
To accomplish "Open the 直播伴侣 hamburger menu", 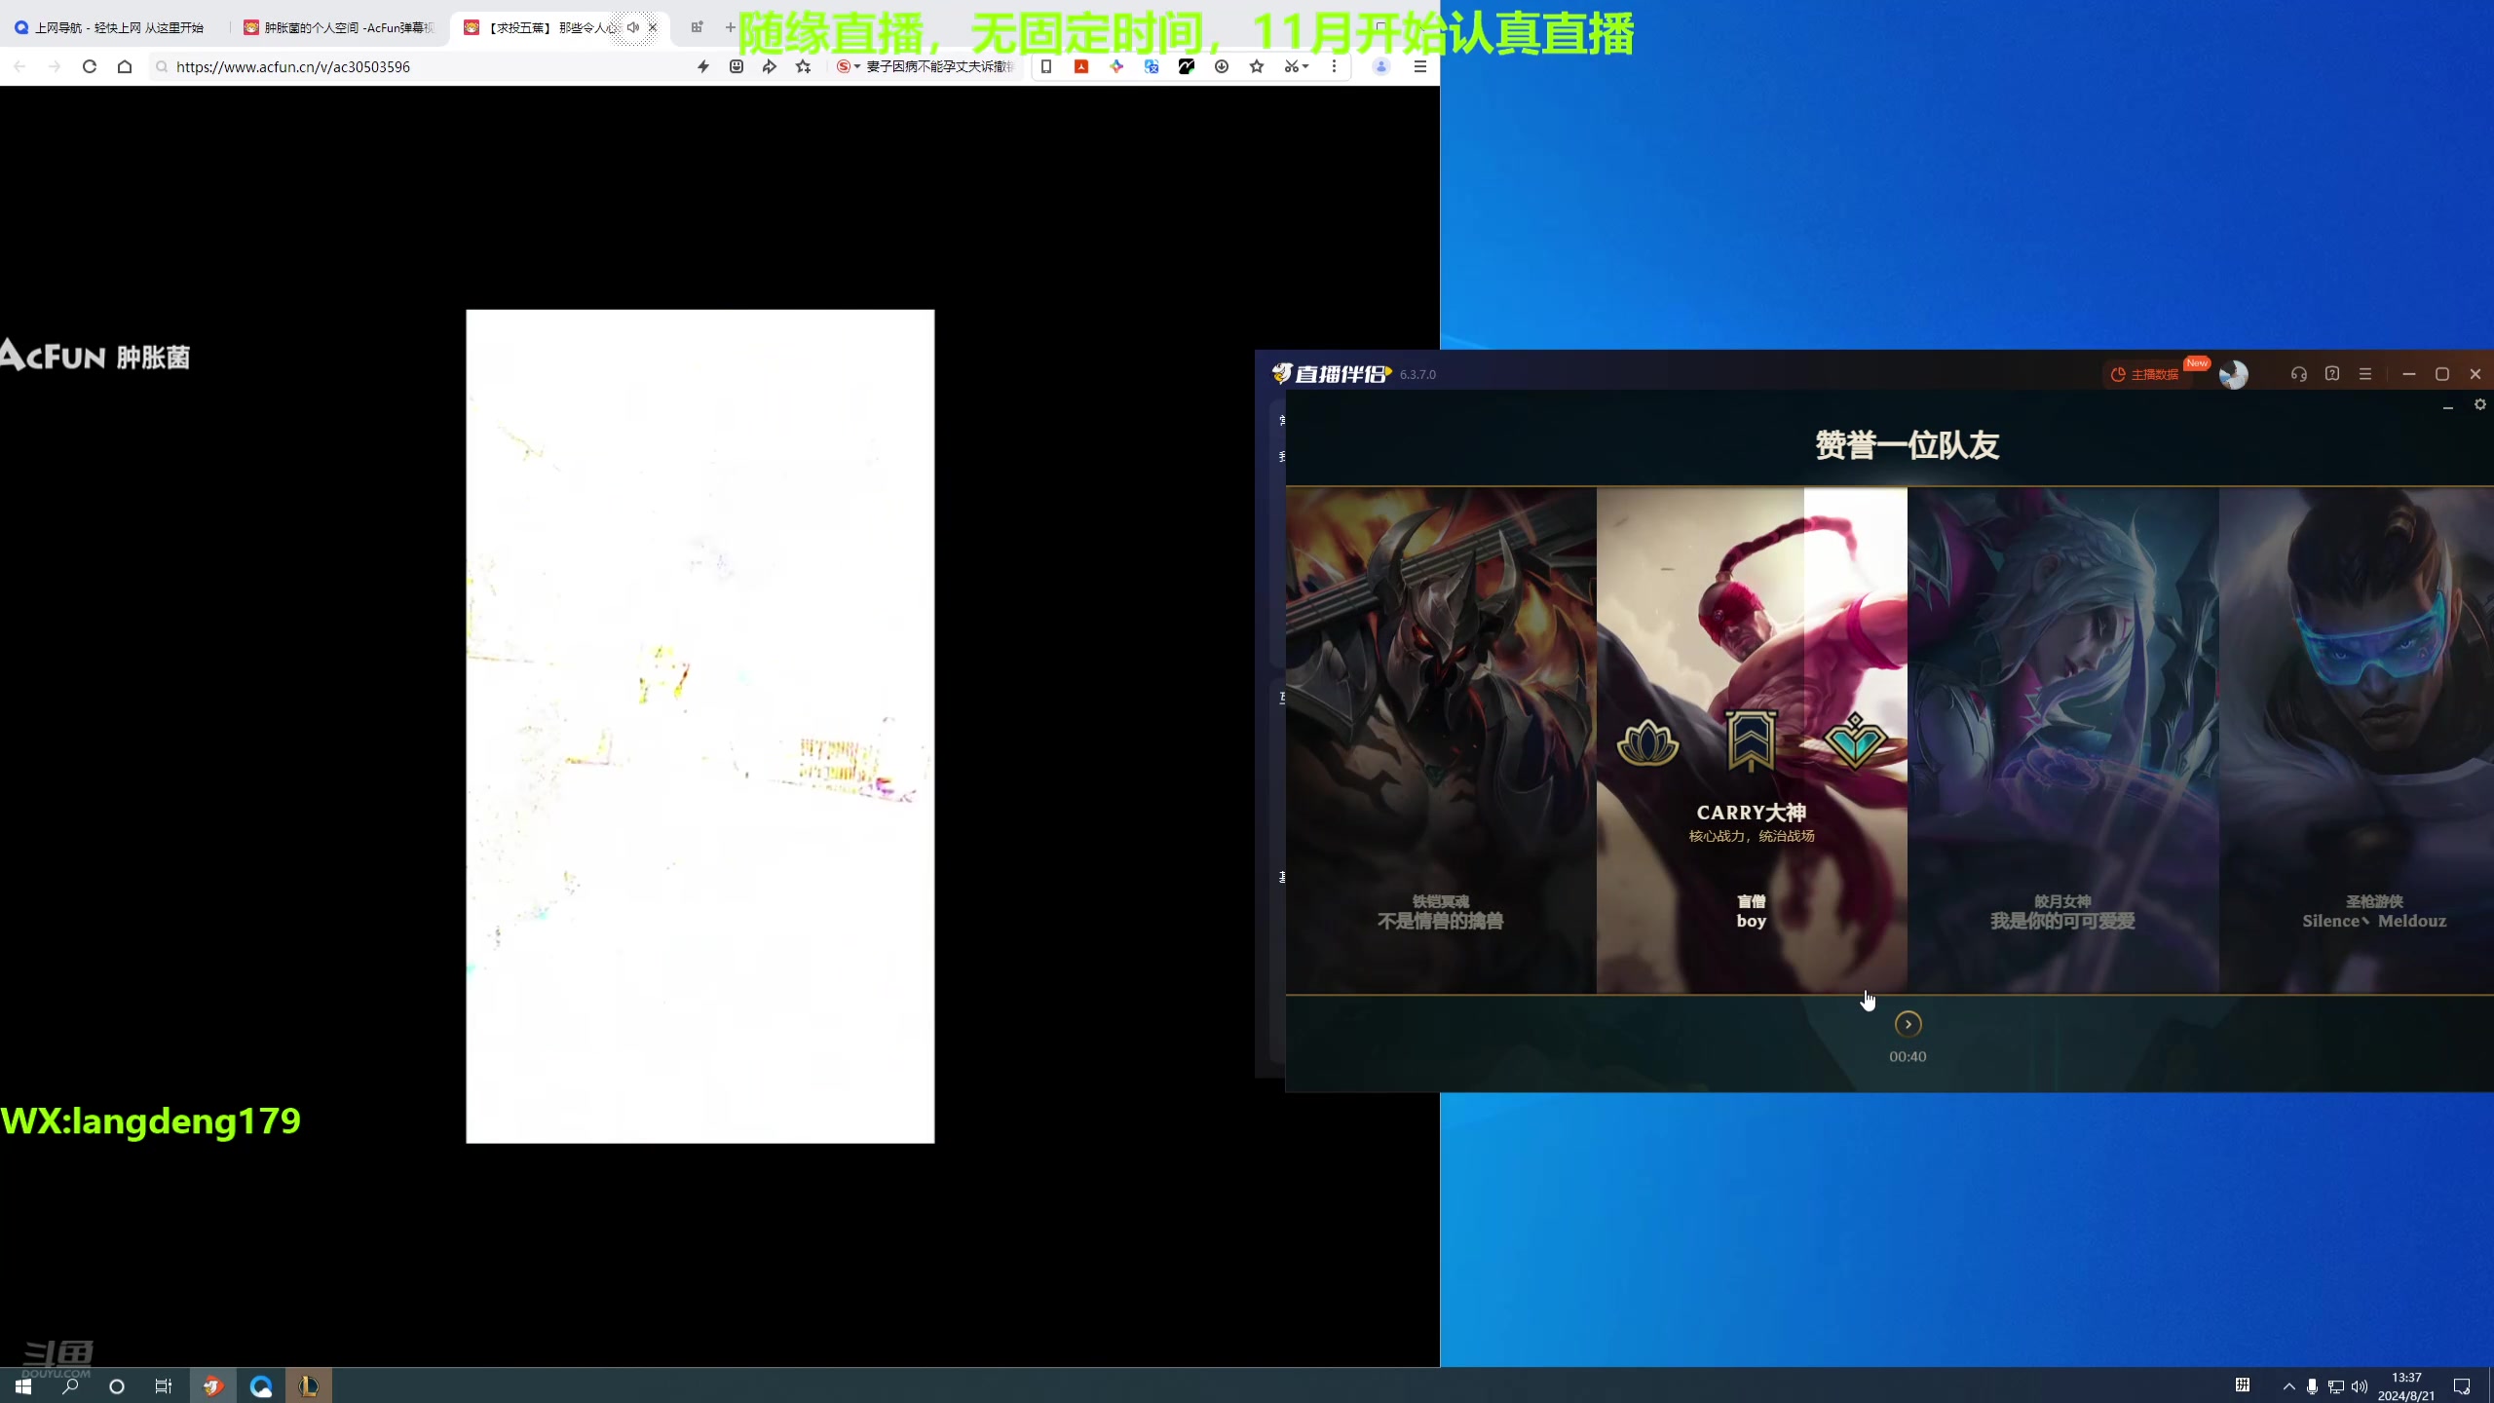I will click(2365, 374).
